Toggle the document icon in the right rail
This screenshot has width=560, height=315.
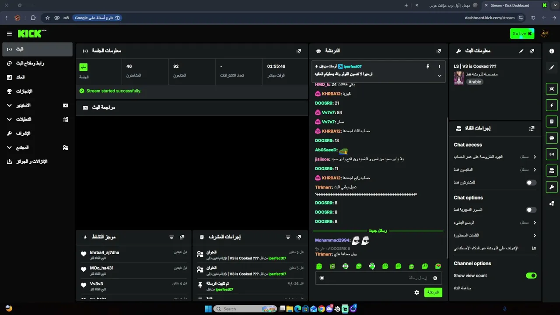click(552, 121)
